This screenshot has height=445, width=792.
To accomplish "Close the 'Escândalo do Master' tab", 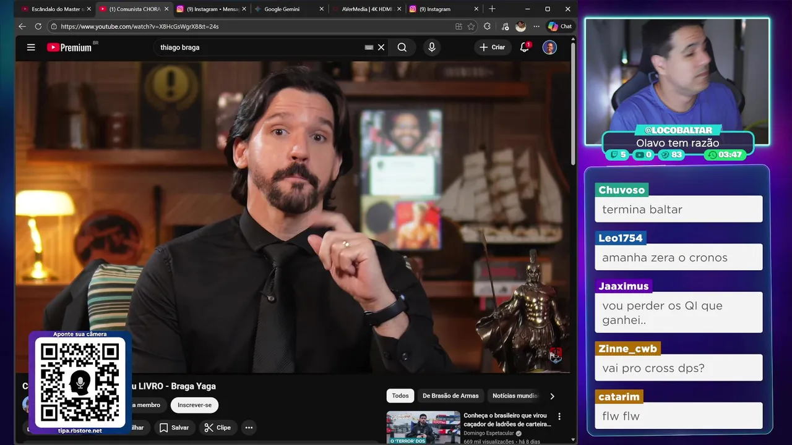I will [89, 9].
